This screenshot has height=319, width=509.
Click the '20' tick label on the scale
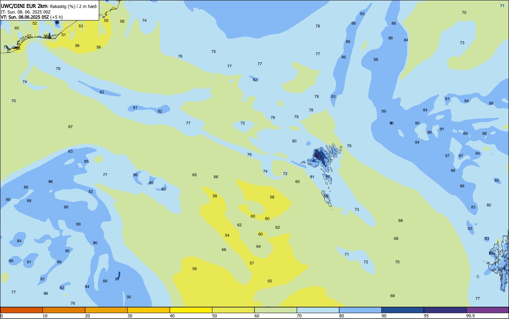pos(87,316)
